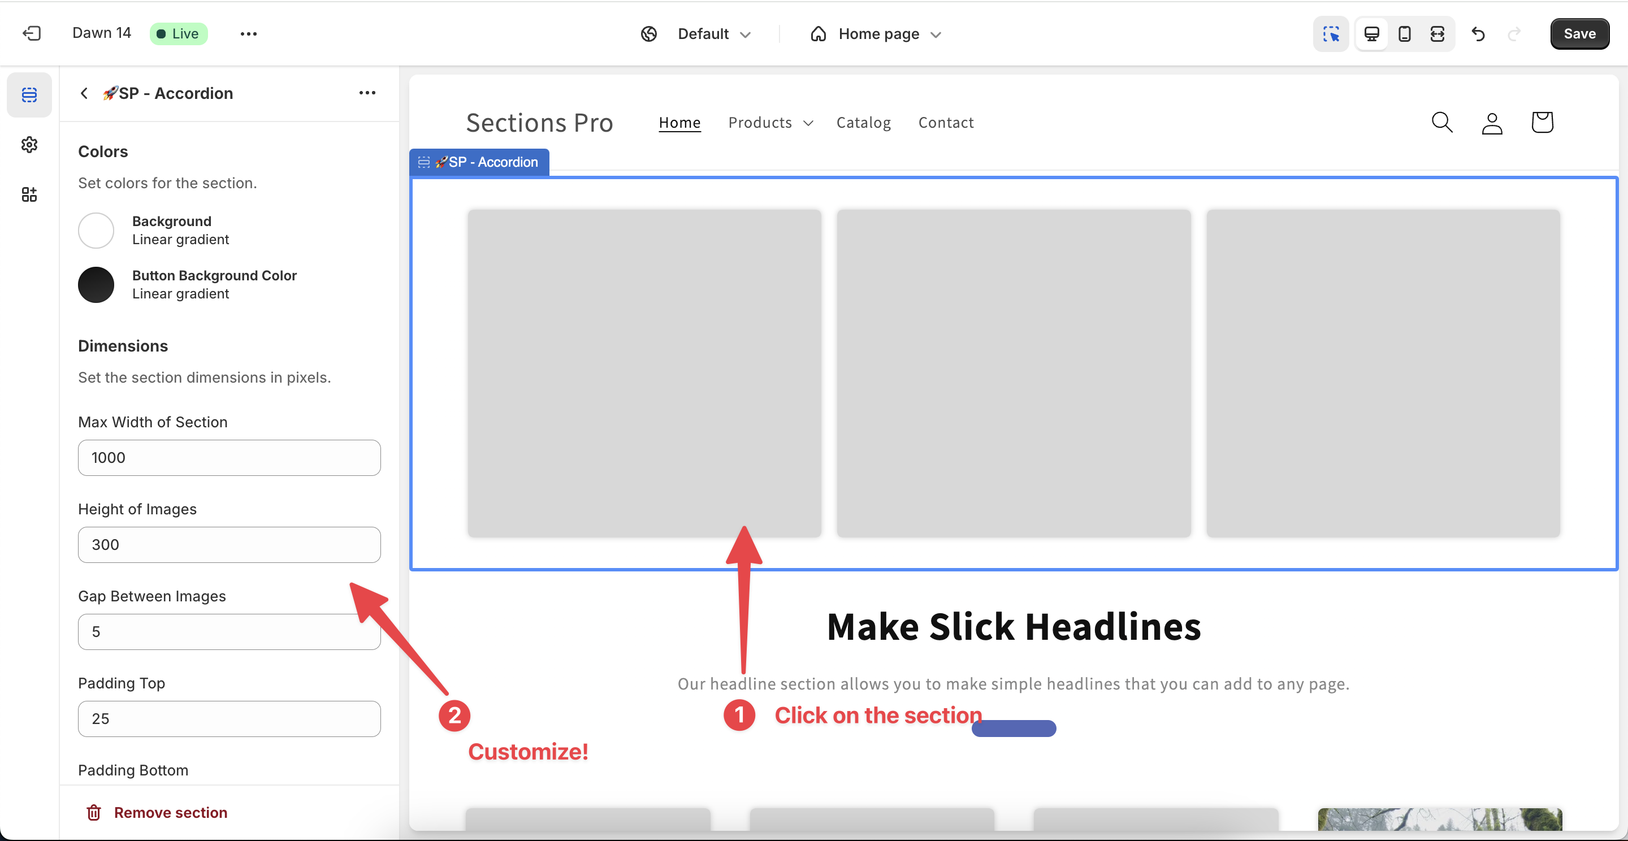
Task: Open the Sections sidebar panel icon
Action: tap(29, 95)
